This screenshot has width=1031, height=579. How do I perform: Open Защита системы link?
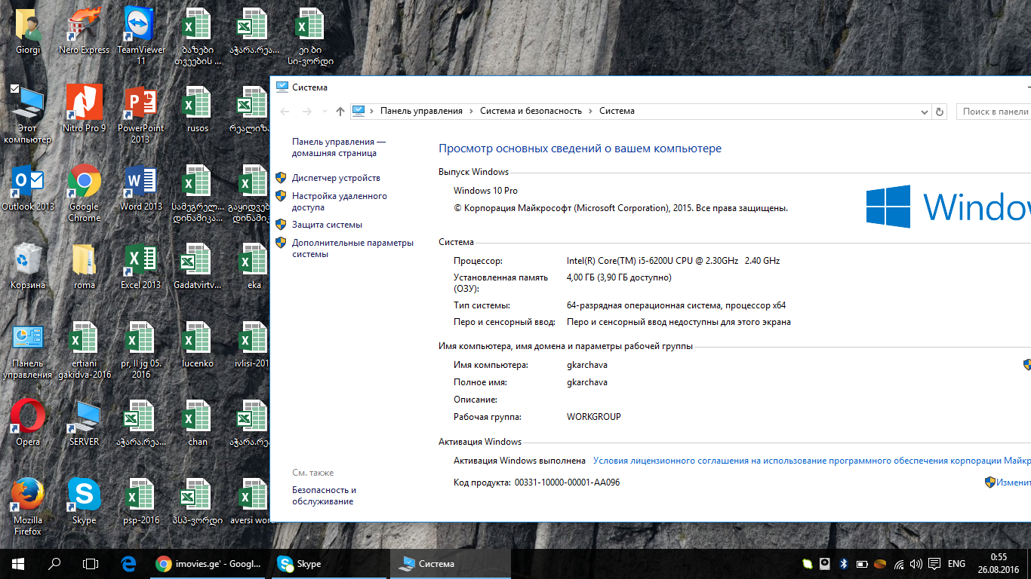(x=327, y=225)
